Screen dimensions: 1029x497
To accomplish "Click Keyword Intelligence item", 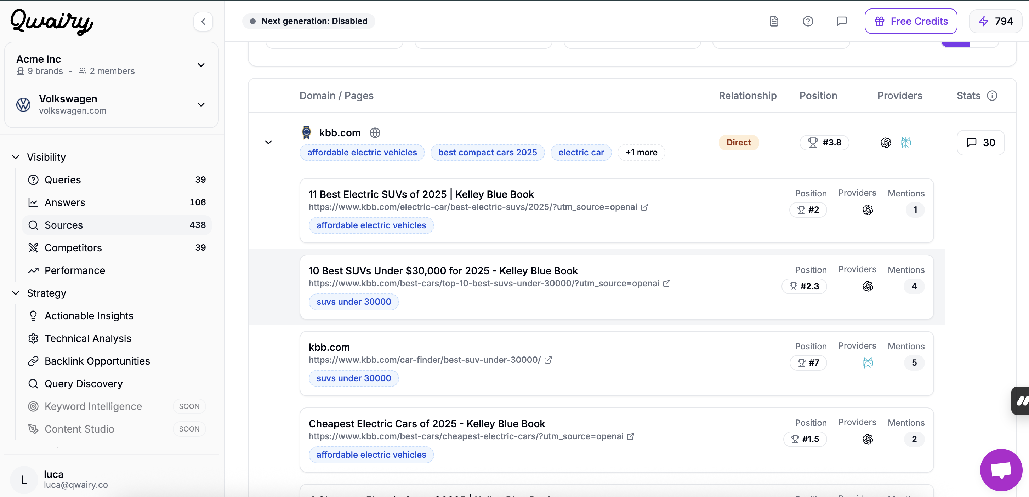I will point(116,406).
